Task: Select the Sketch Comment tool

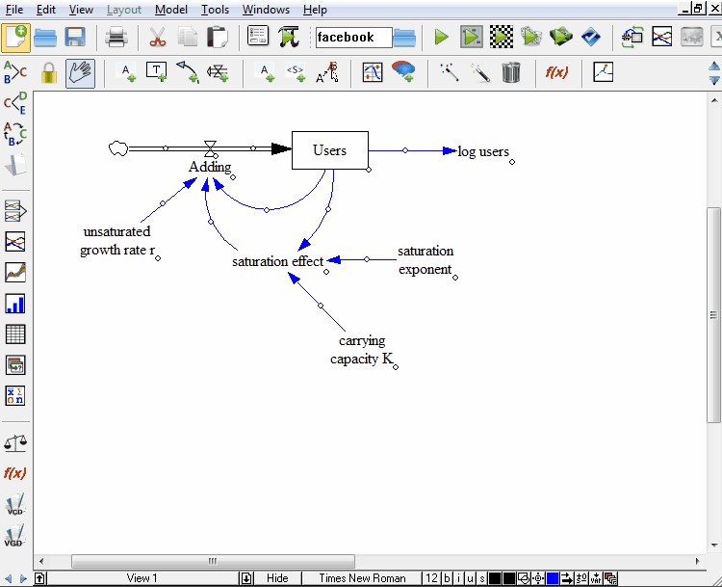Action: click(403, 72)
